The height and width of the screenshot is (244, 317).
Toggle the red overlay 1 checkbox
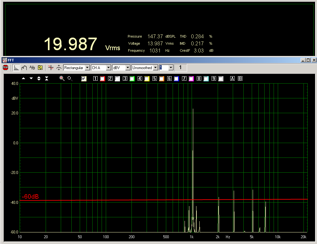(x=103, y=79)
